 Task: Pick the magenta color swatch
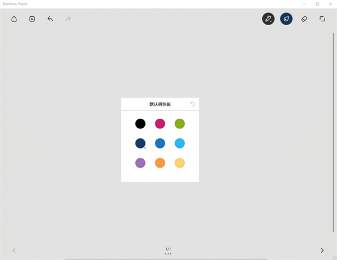(x=160, y=124)
